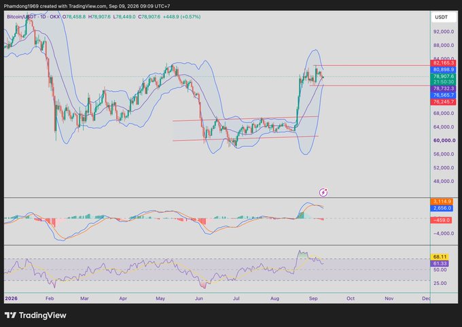The width and height of the screenshot is (462, 327).
Task: Click the Feb label on time axis
Action: 50,298
